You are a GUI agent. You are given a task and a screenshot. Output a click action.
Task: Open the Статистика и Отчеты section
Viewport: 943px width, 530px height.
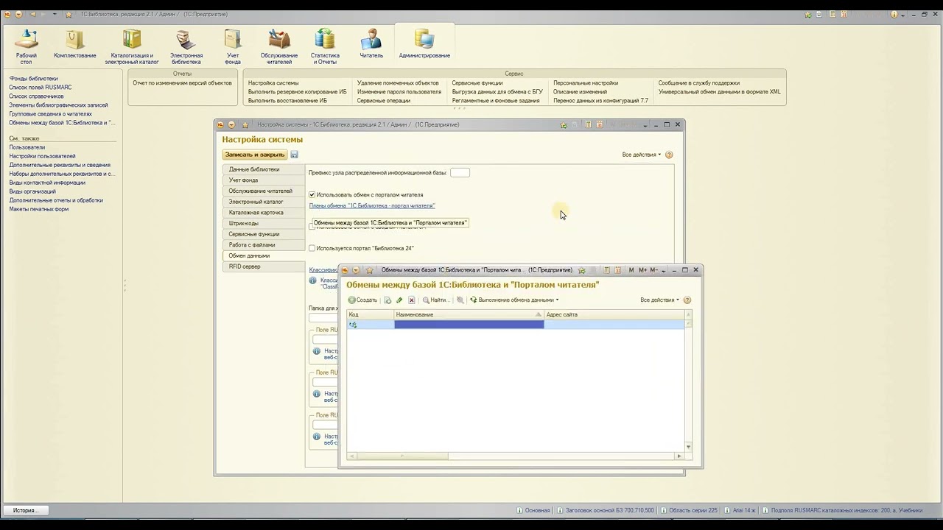point(325,46)
